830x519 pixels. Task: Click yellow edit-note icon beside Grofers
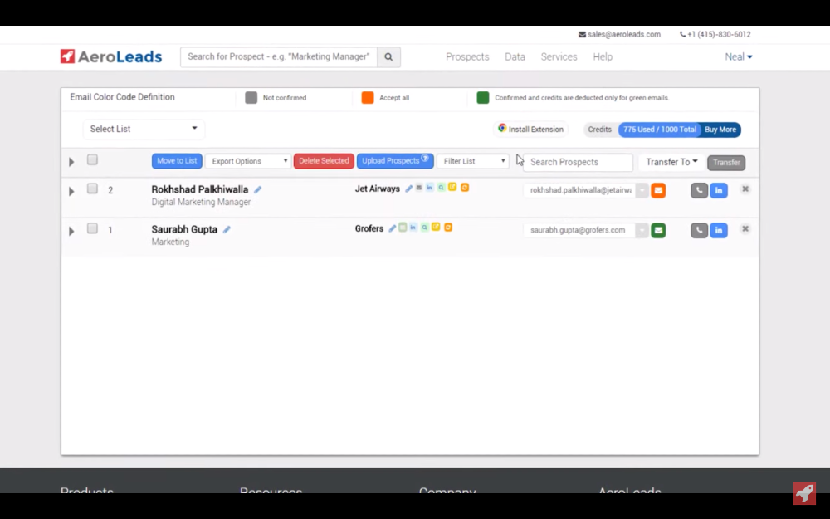click(436, 227)
